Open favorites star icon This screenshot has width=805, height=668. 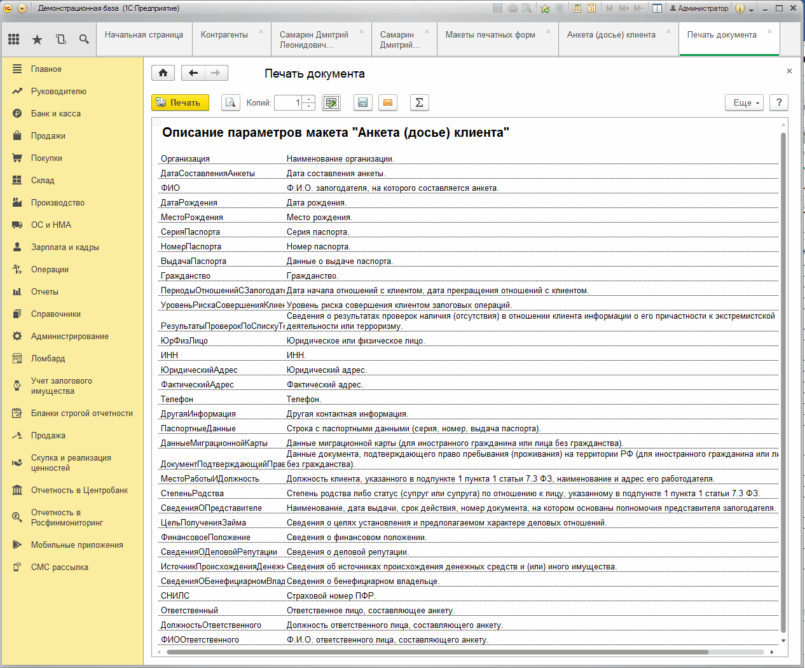[x=38, y=39]
